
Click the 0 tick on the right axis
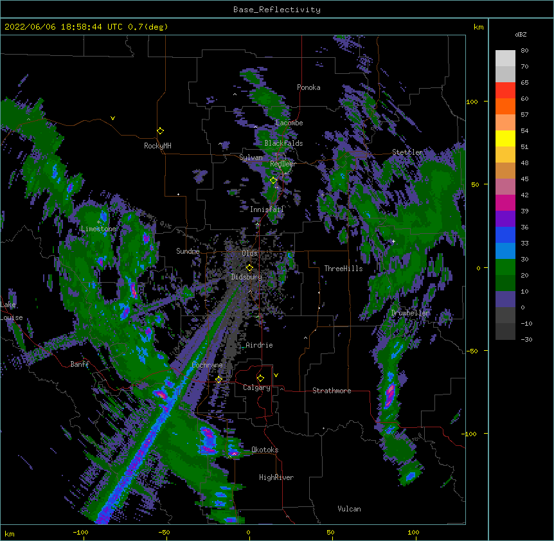[x=478, y=269]
